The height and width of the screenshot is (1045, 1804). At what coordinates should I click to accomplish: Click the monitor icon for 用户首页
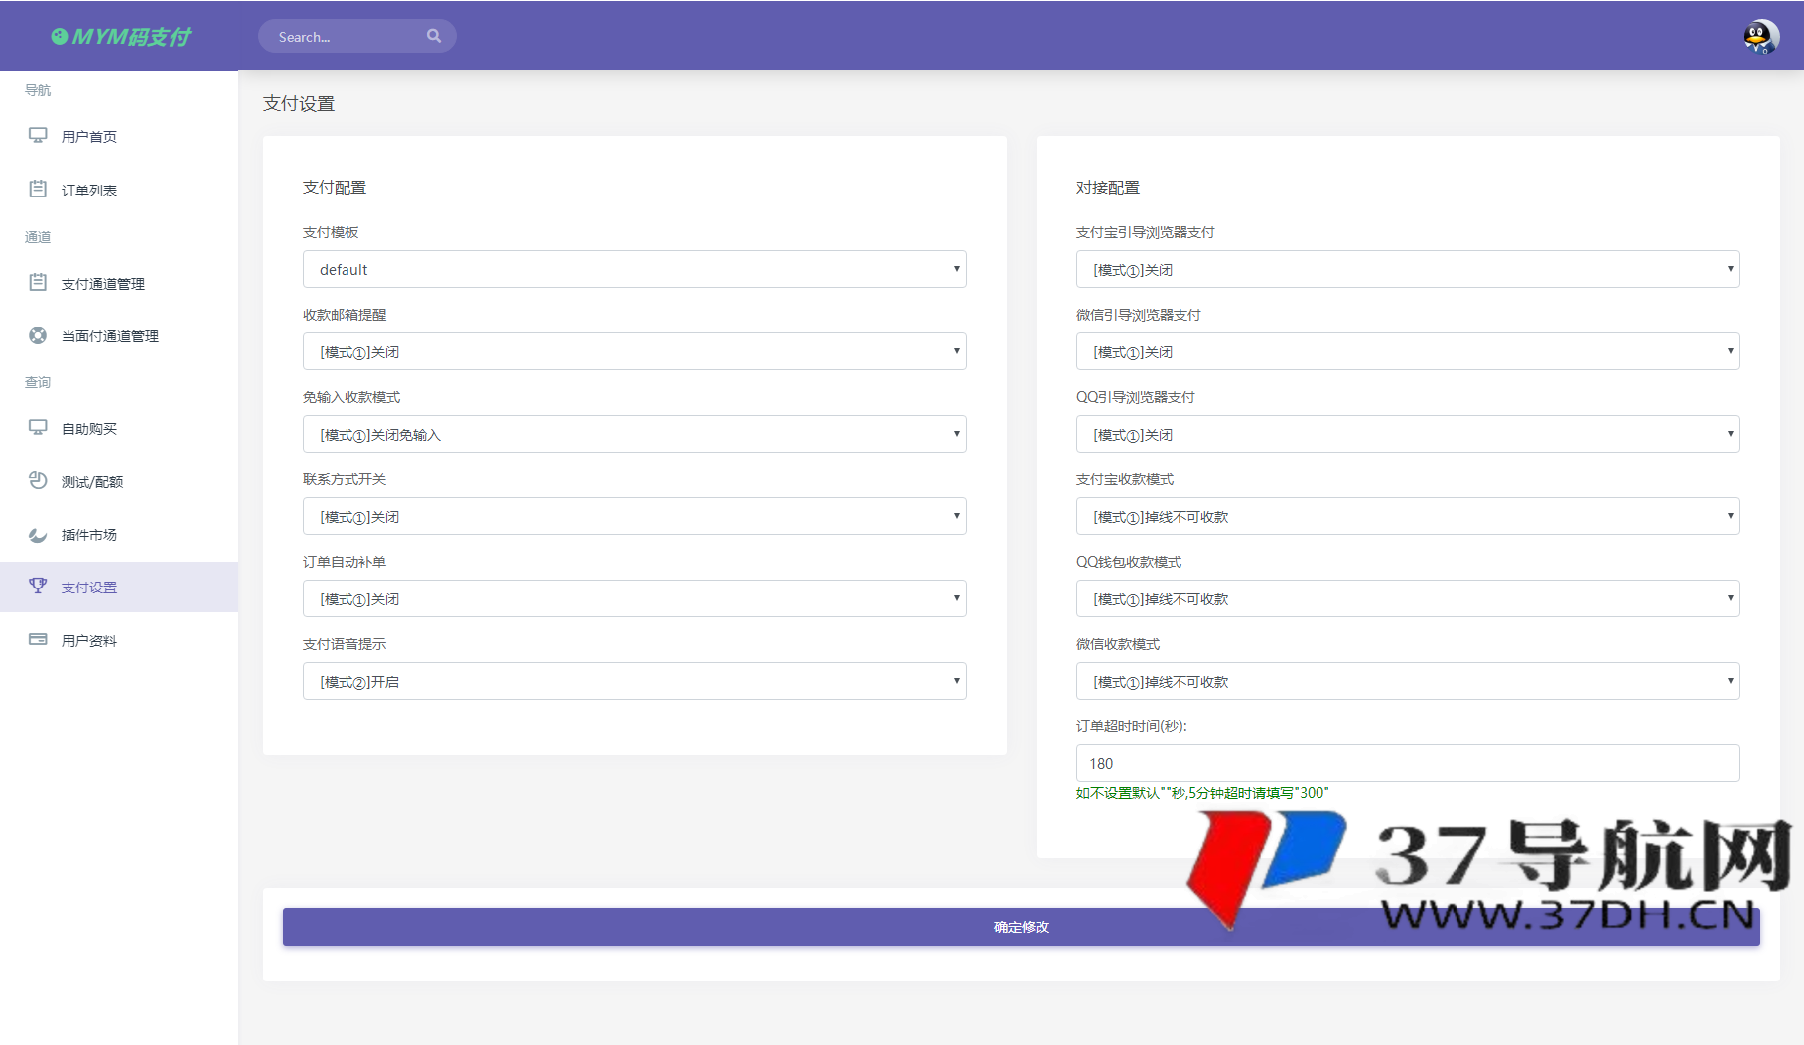(x=38, y=136)
